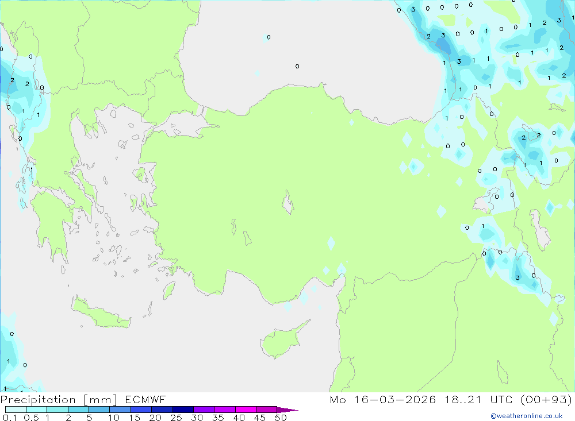
Task: Click the '0.5' legend scale label
Action: click(31, 418)
